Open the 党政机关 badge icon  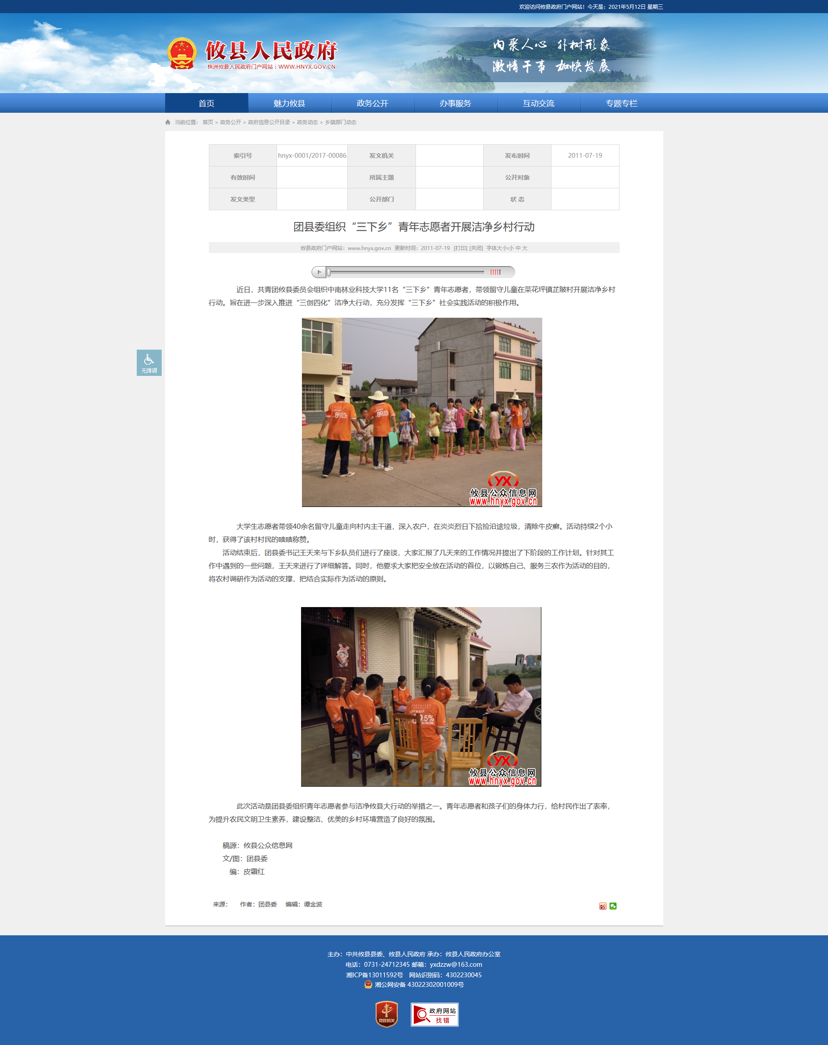(386, 1014)
